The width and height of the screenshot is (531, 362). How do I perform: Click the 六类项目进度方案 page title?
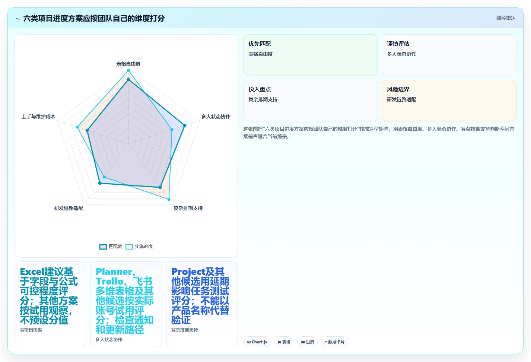click(94, 18)
